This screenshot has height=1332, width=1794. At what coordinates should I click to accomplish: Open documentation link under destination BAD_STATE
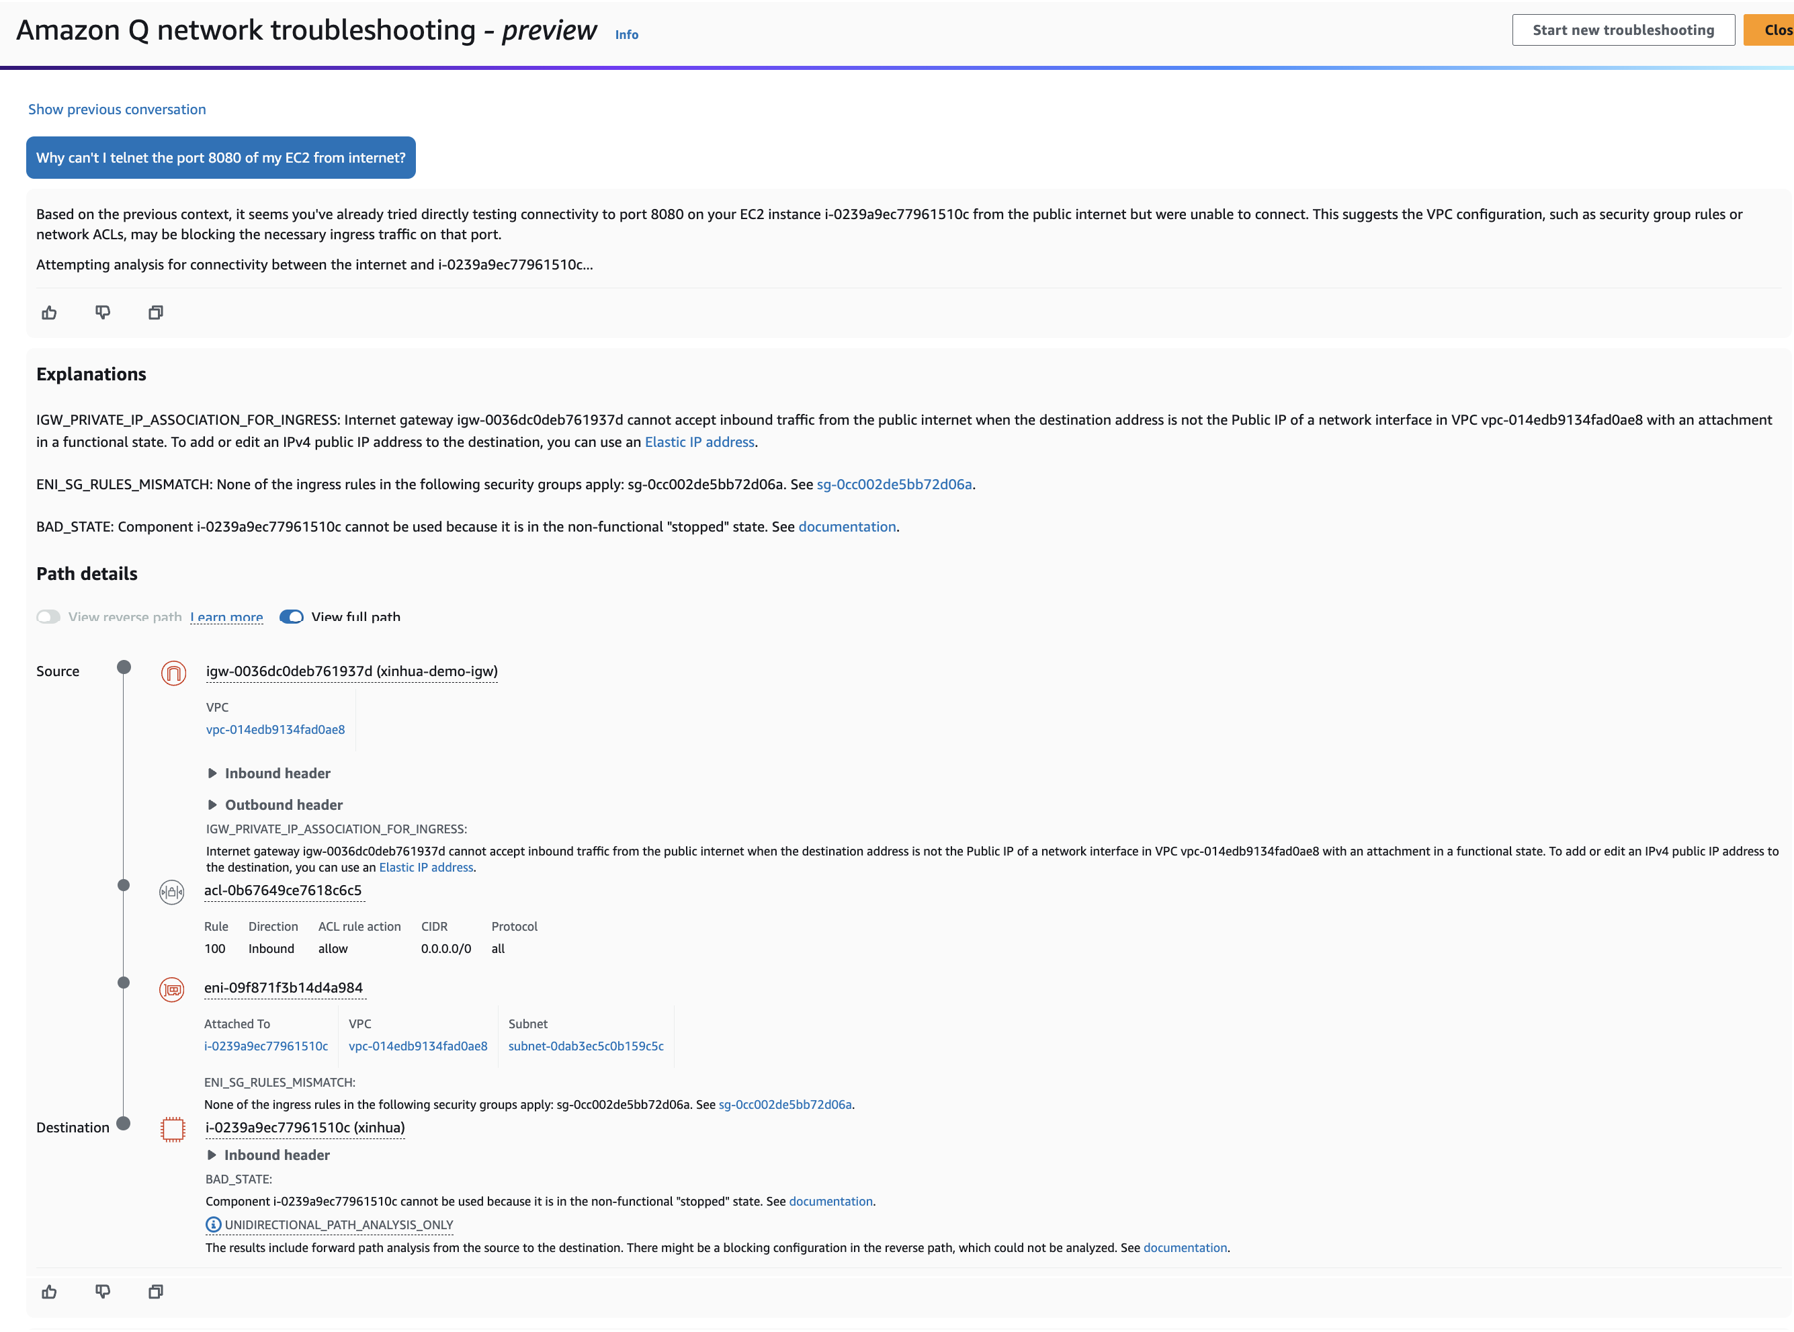pyautogui.click(x=831, y=1202)
